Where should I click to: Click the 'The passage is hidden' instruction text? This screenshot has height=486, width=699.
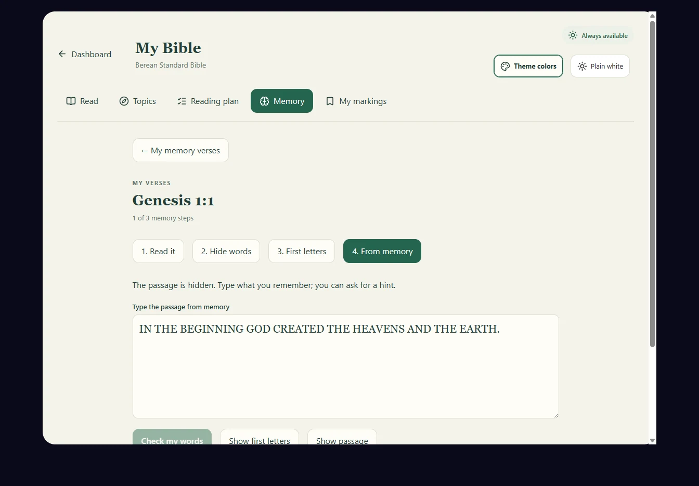[264, 285]
